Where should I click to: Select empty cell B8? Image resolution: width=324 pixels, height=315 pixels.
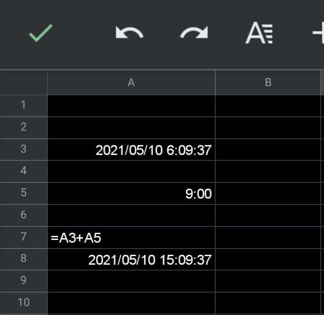coord(268,259)
